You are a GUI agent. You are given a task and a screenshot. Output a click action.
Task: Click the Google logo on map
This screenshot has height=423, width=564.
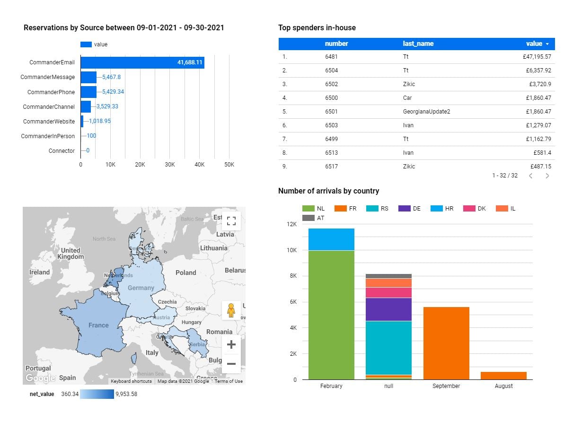(40, 378)
